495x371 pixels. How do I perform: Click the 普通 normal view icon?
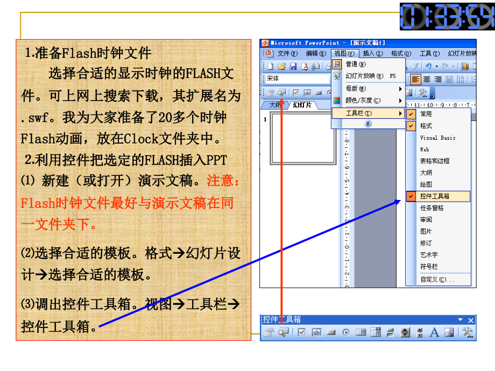point(337,64)
